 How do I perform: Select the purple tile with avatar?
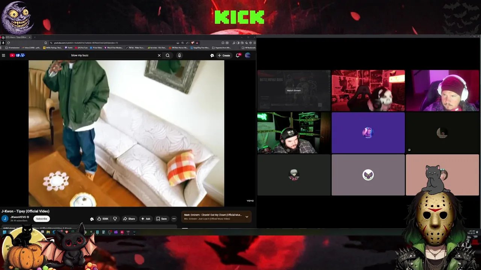point(368,133)
